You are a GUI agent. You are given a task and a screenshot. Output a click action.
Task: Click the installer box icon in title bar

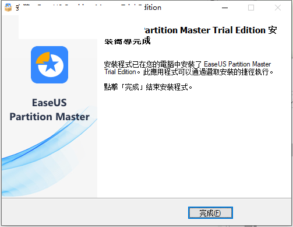point(8,8)
